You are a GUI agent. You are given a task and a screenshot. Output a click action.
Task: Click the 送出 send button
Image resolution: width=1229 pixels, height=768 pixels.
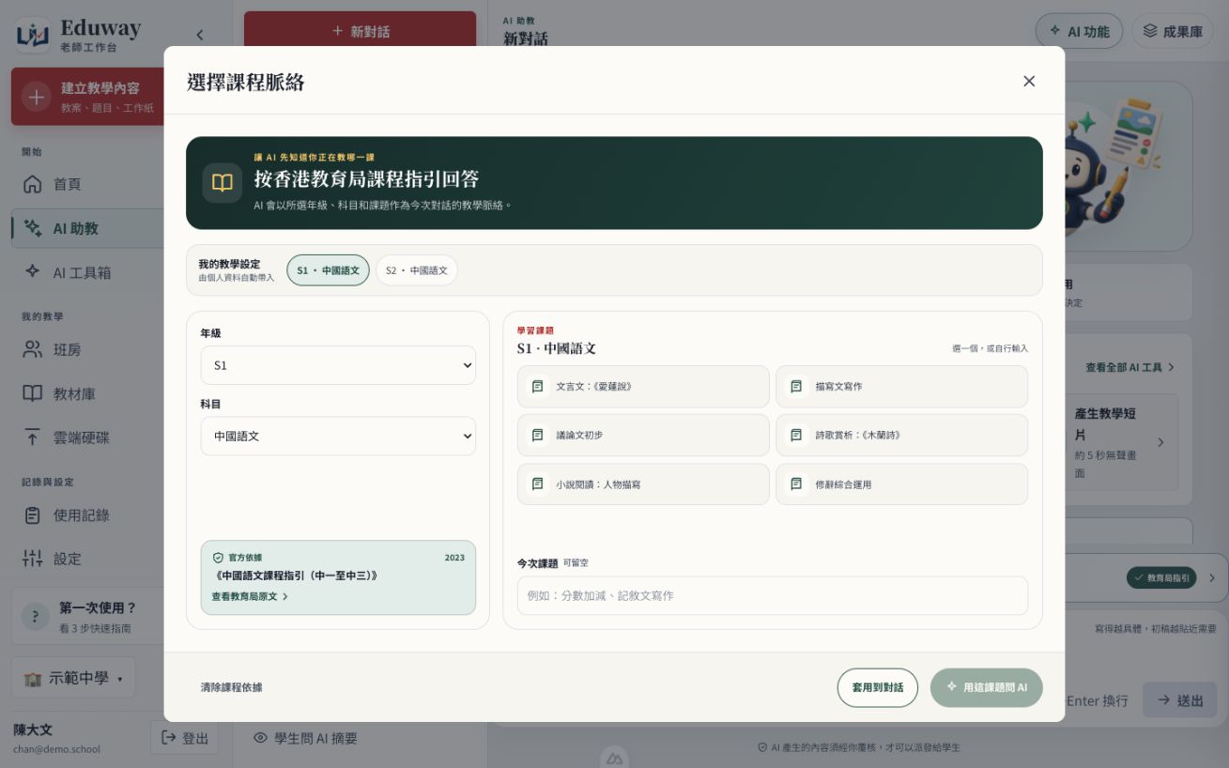(1179, 700)
